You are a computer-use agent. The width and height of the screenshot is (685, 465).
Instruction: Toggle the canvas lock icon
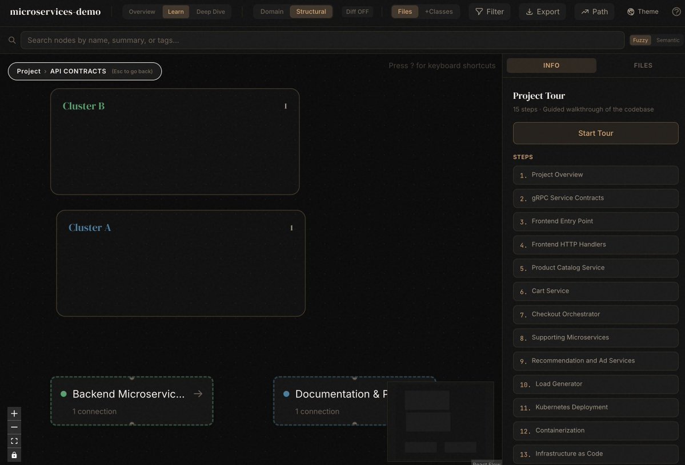tap(14, 455)
